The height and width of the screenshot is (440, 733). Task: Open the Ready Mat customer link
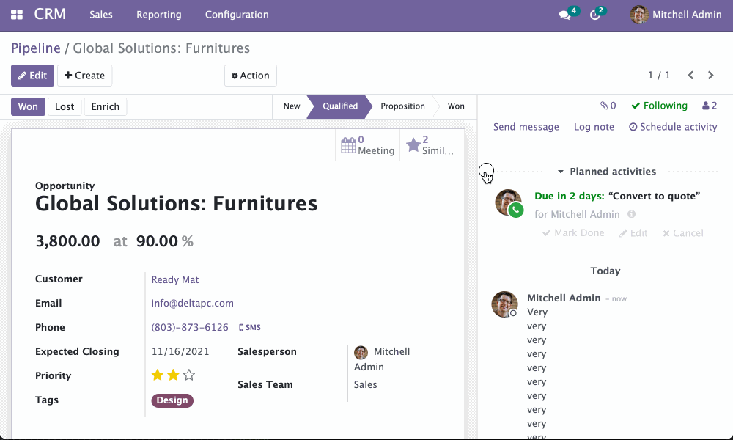pyautogui.click(x=174, y=279)
